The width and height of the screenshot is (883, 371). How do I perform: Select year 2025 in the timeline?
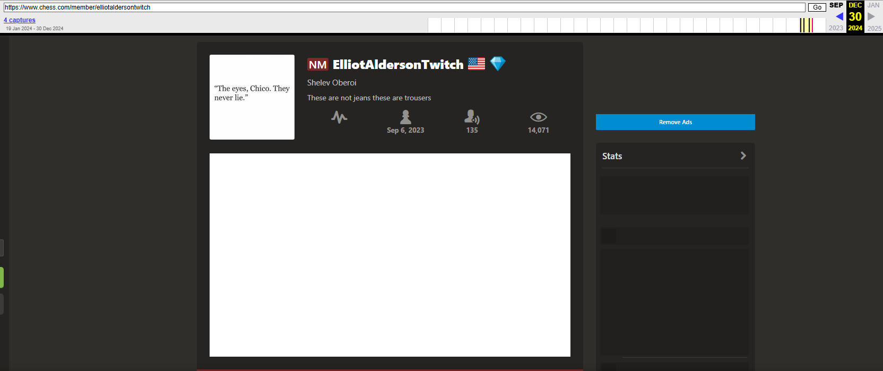pos(875,28)
